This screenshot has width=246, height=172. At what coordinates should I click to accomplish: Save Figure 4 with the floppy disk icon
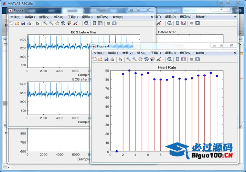click(106, 59)
